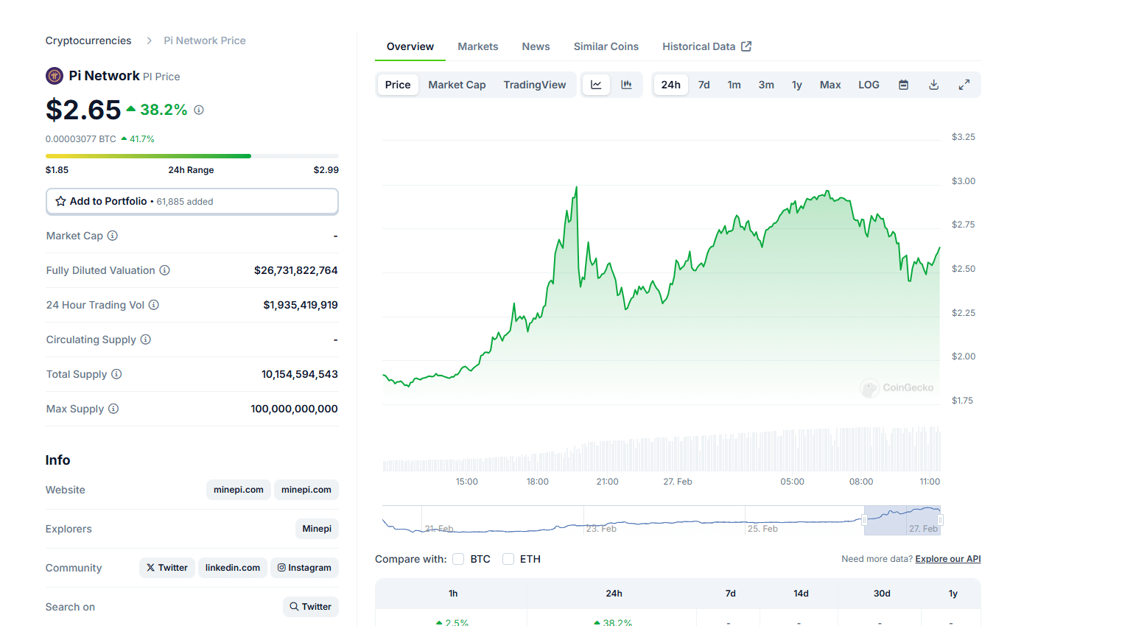
Task: Open the Overview tab
Action: [x=410, y=46]
